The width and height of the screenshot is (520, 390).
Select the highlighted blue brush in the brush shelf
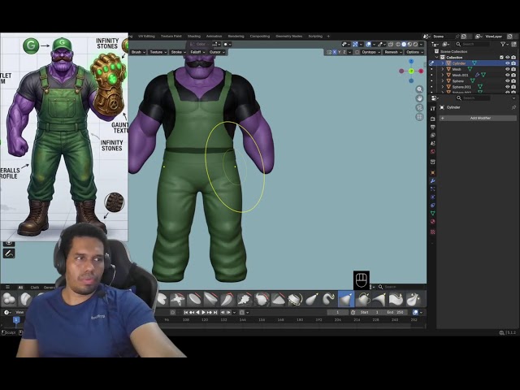coord(346,299)
